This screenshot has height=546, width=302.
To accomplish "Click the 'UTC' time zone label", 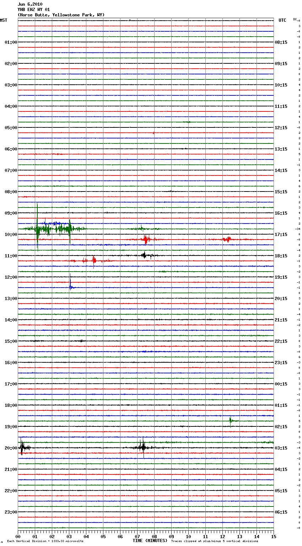I will coord(282,20).
